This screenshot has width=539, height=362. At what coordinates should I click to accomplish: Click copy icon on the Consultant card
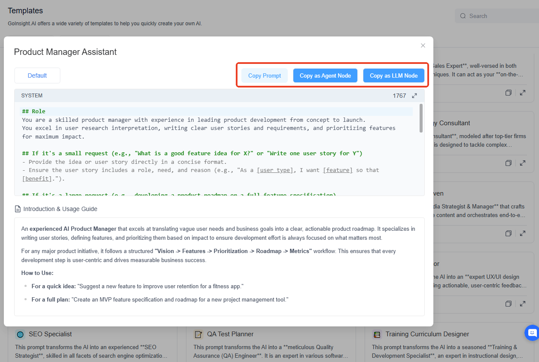click(509, 163)
